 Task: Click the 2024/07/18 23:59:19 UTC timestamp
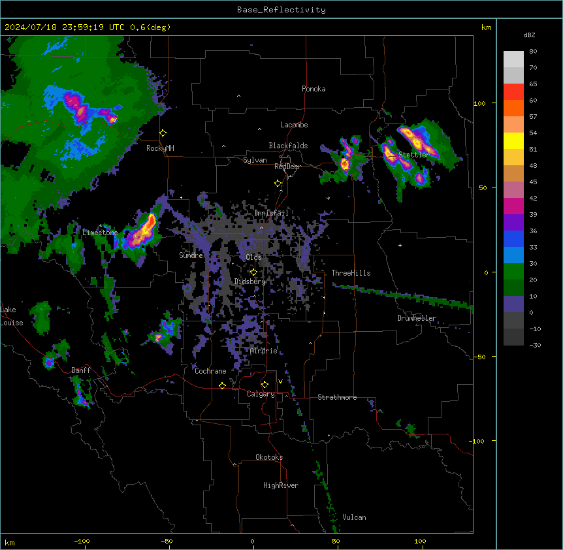click(x=65, y=27)
